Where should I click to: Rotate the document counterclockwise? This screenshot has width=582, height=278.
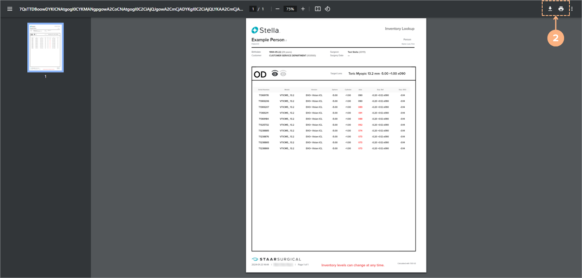click(x=327, y=9)
